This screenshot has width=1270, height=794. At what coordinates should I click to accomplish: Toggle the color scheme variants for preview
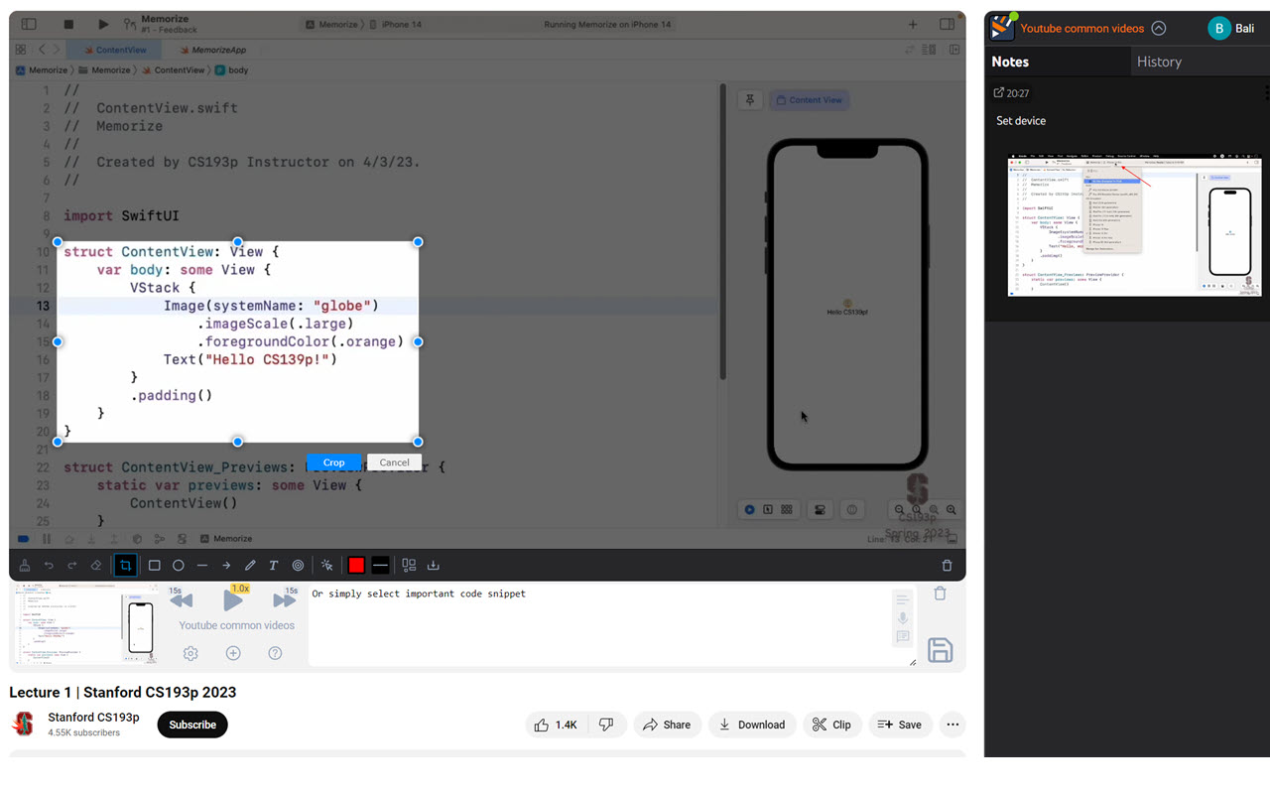click(786, 509)
